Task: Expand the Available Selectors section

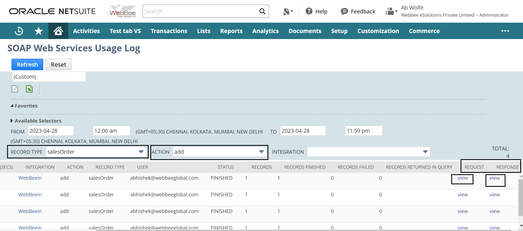Action: coord(12,121)
